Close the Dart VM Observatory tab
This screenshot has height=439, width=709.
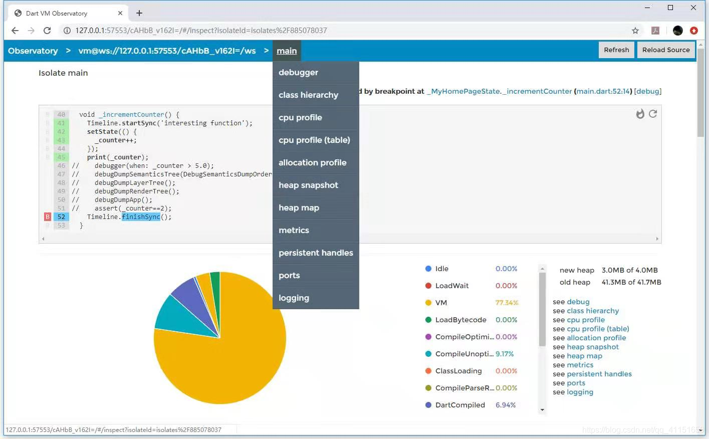pos(120,13)
